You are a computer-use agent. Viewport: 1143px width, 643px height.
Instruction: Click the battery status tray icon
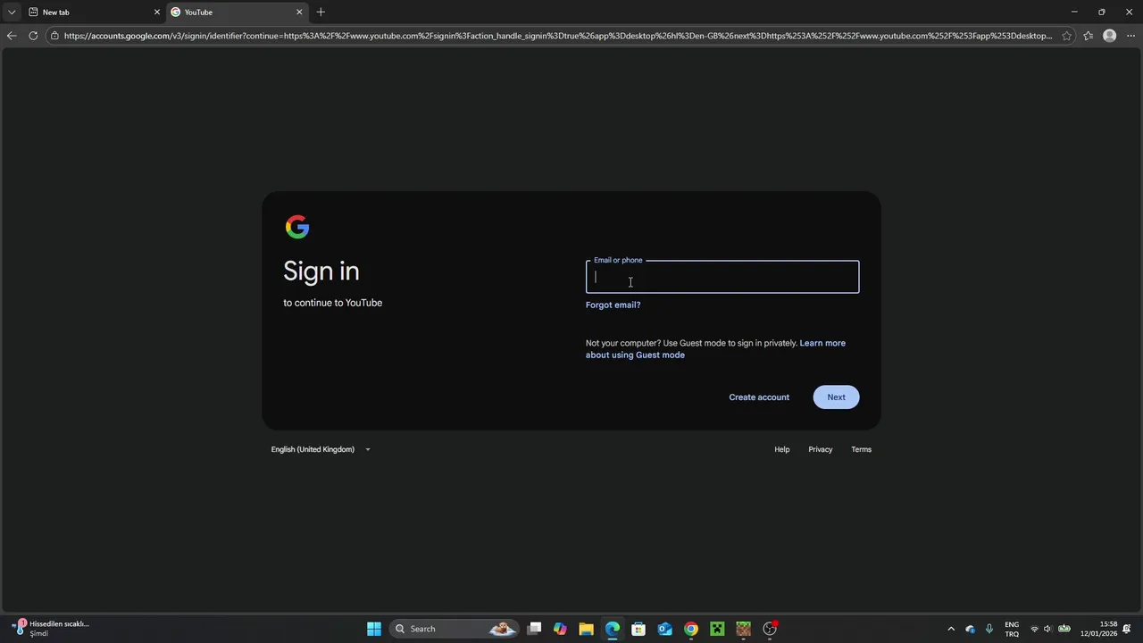pyautogui.click(x=1064, y=629)
